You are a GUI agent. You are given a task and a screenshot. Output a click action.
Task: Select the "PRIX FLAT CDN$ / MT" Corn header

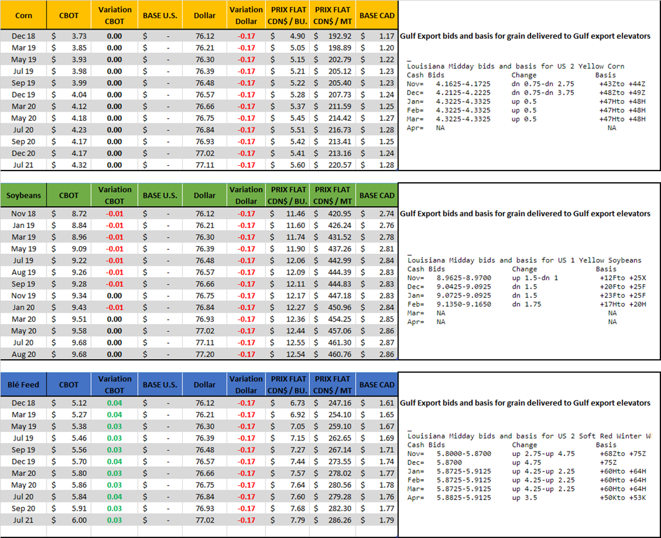(332, 15)
